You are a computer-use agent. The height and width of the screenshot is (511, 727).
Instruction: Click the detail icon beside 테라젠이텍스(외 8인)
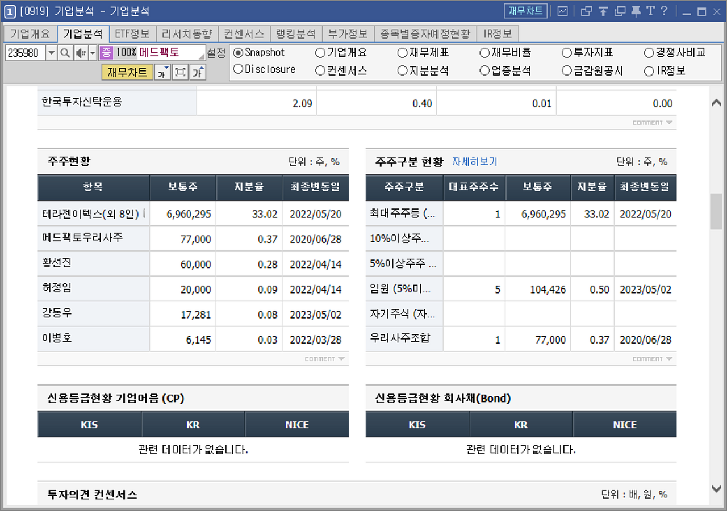point(144,213)
